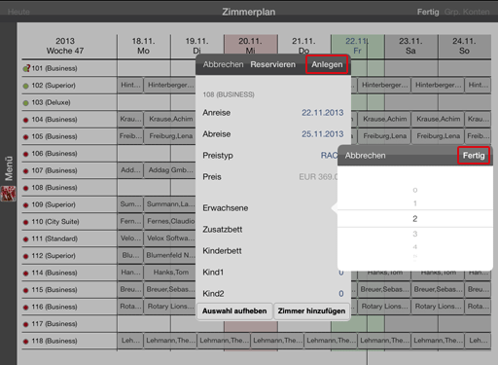Select value 0 in the picker wheel

[x=415, y=190]
